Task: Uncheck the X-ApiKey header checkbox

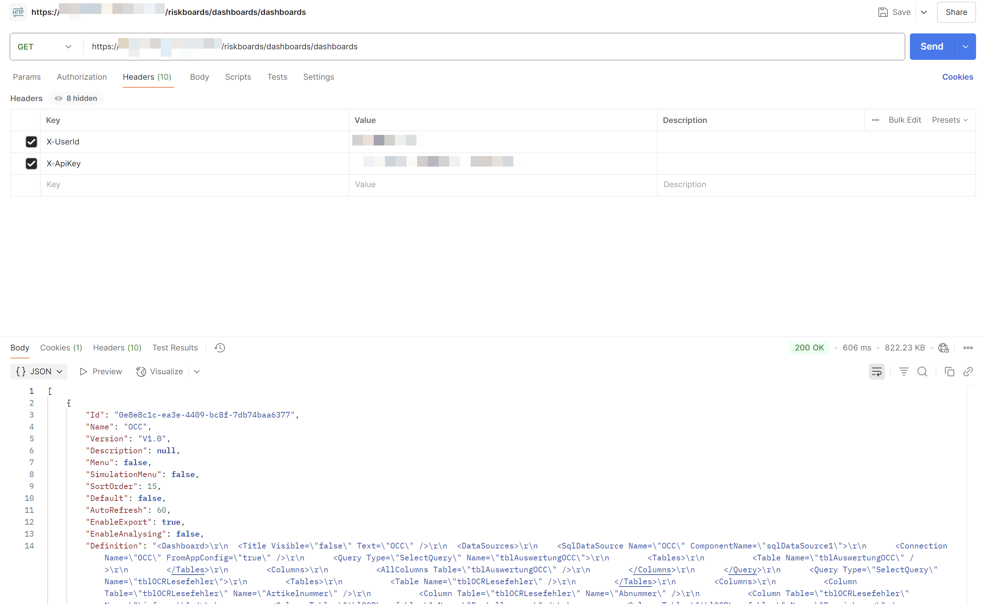Action: 31,163
